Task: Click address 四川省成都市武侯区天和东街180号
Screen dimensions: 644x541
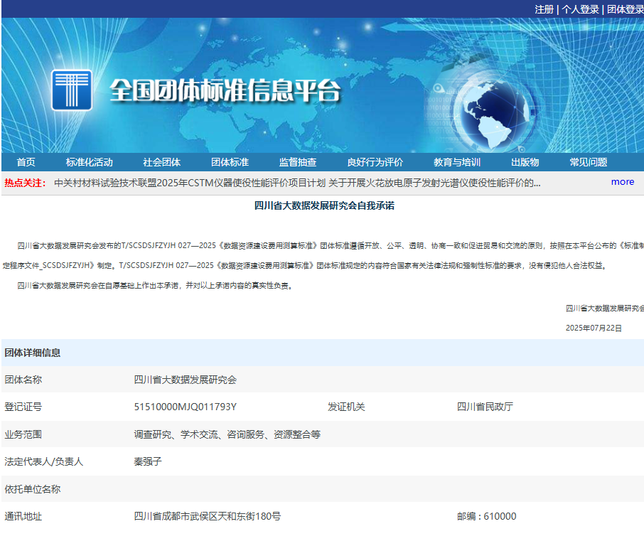Action: [208, 516]
